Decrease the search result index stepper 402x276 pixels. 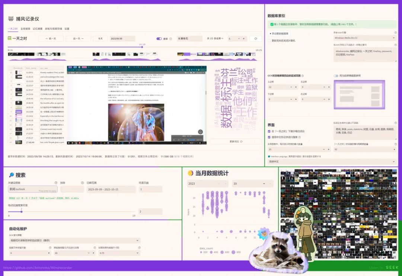[239, 39]
